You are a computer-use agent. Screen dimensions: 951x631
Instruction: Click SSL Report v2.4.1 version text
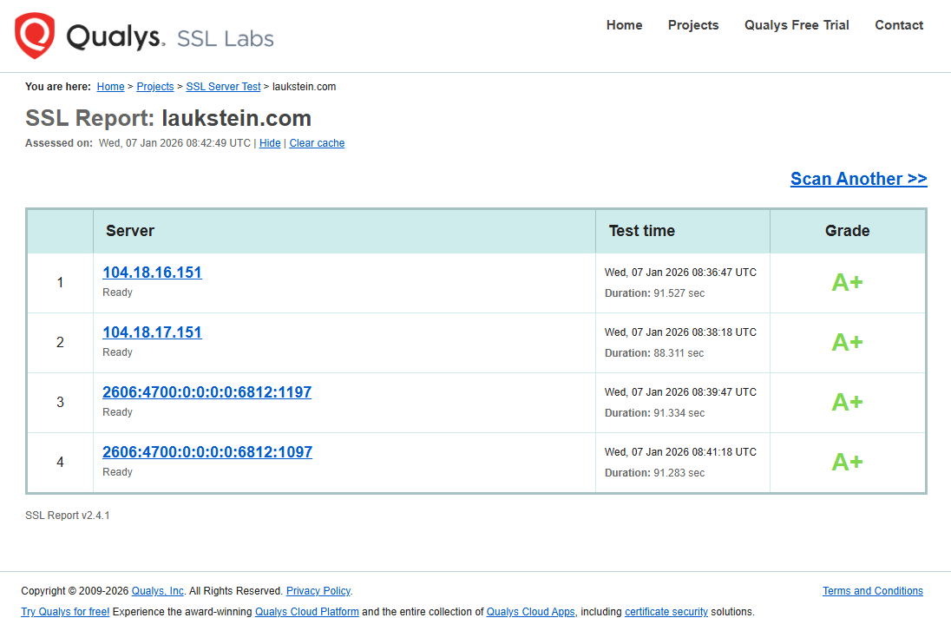(68, 515)
